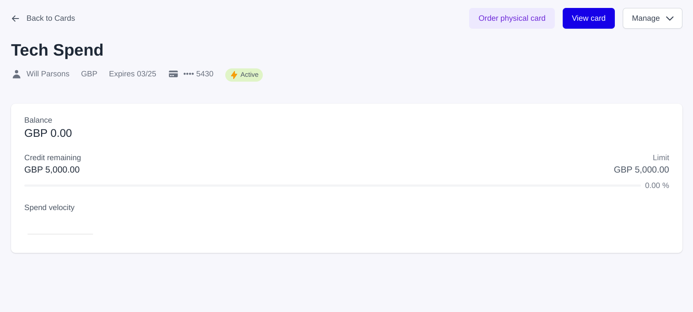This screenshot has height=312, width=693.
Task: Go to Back to Cards link
Action: point(50,19)
